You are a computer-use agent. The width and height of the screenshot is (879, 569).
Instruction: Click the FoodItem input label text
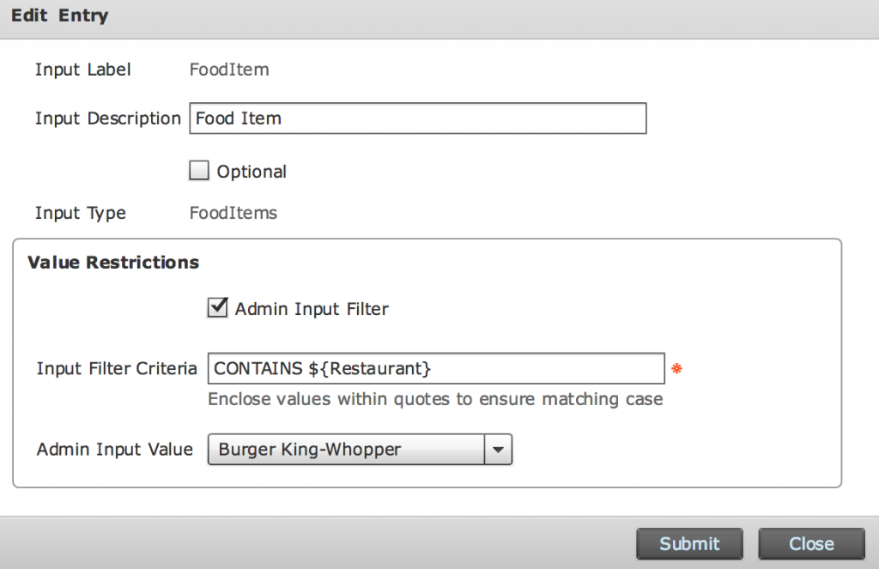(x=229, y=70)
